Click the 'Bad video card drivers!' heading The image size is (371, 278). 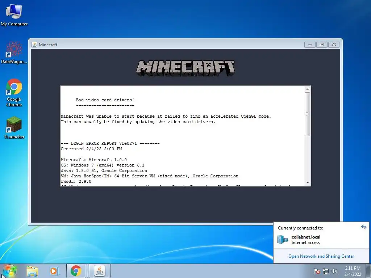tap(105, 100)
